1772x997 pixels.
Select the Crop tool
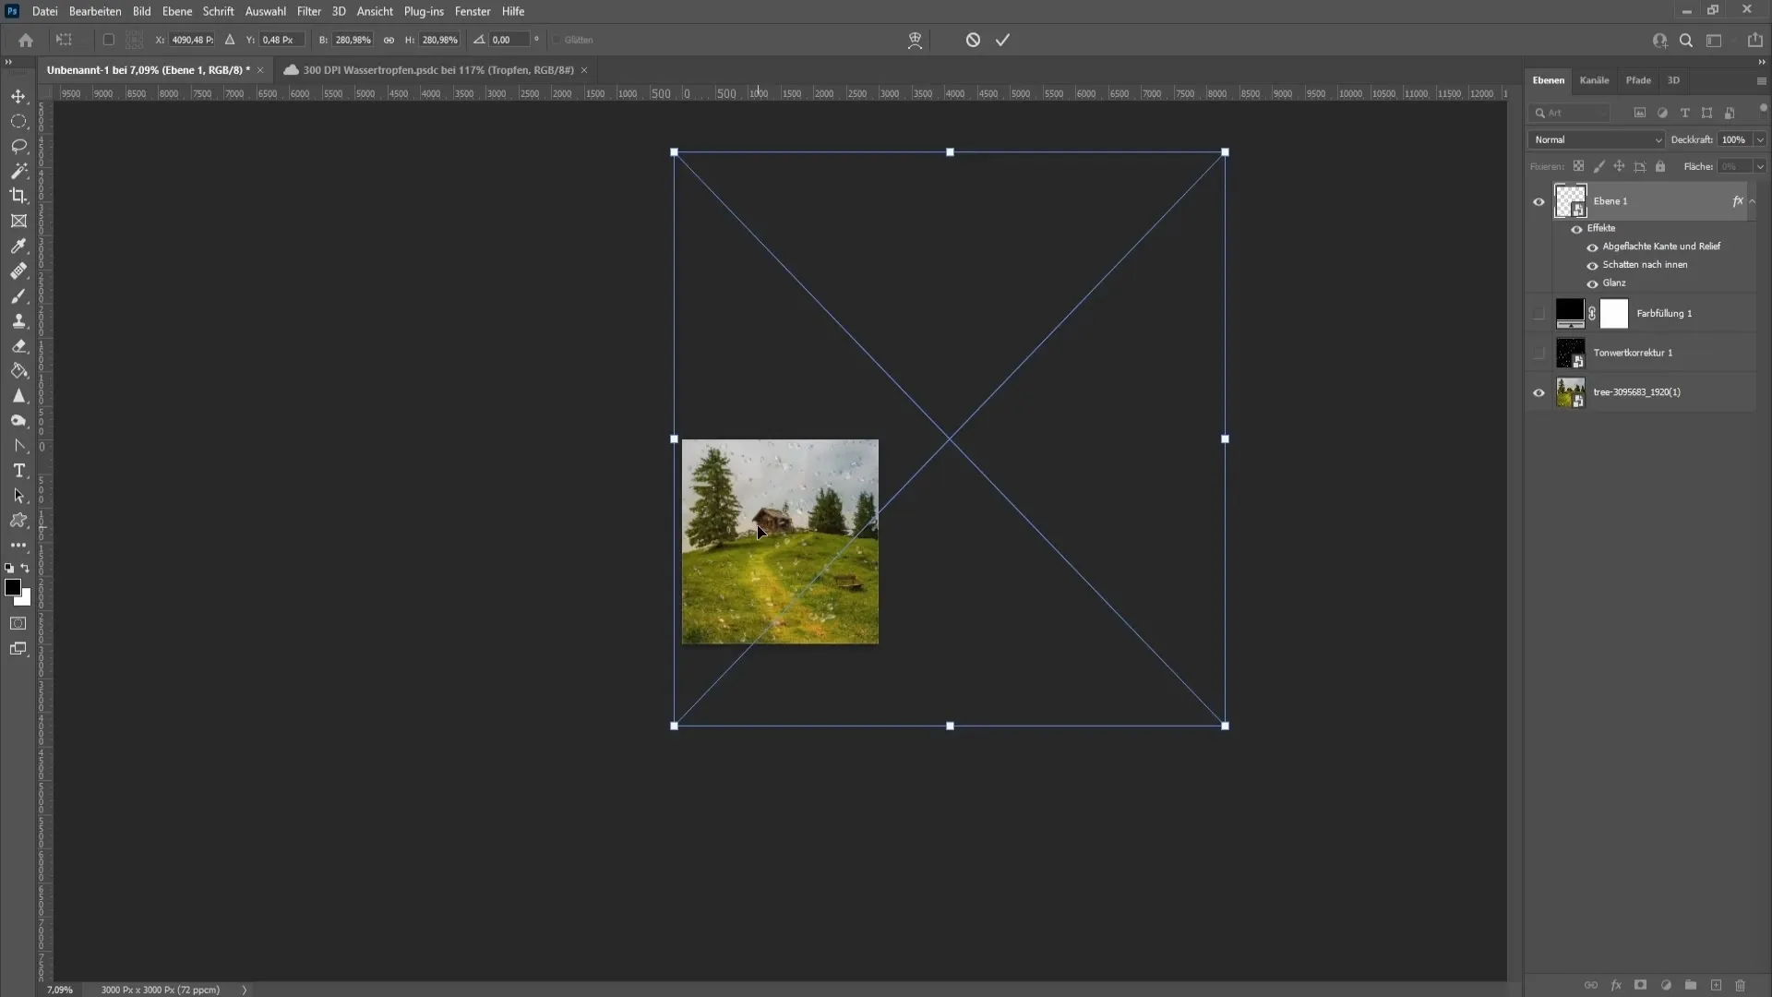[19, 196]
